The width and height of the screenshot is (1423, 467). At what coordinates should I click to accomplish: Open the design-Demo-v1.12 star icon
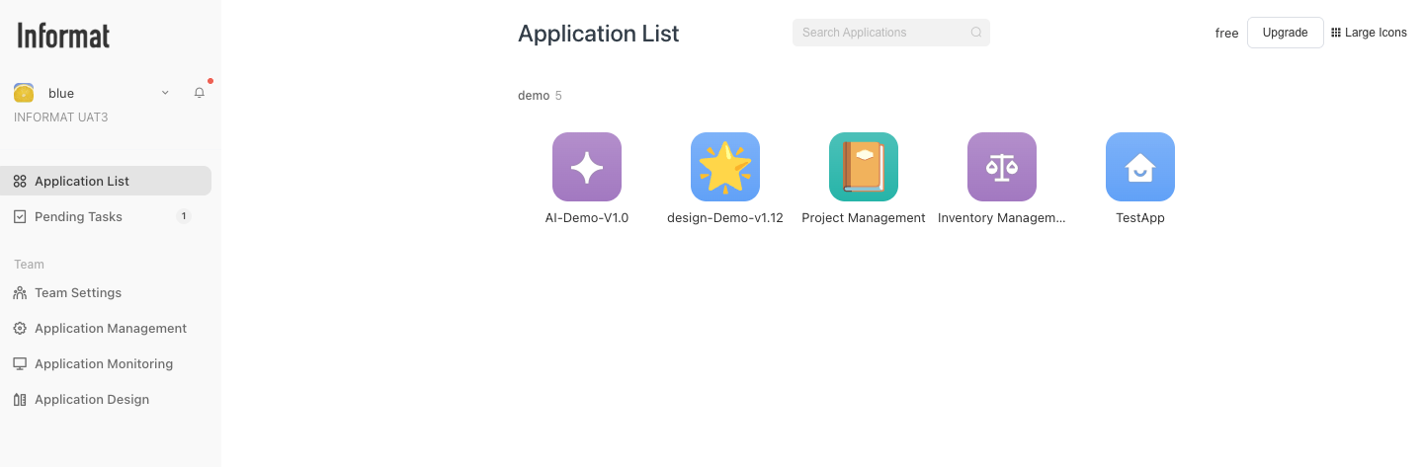[725, 167]
